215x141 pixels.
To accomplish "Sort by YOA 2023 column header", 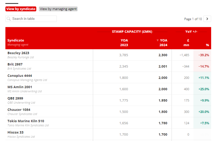I will coord(124,43).
